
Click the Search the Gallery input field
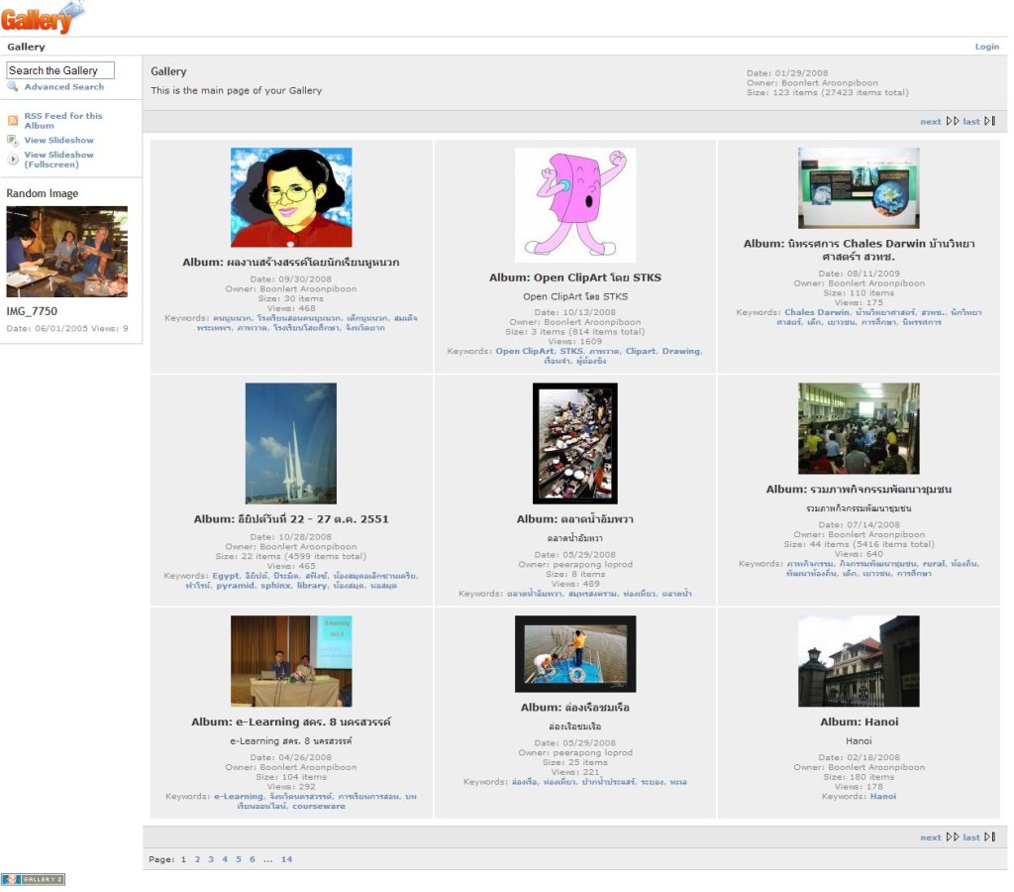pyautogui.click(x=60, y=70)
